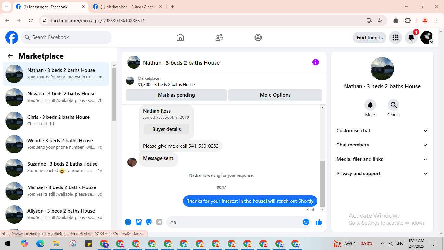
Task: View Buyer details for Nathan Ross
Action: (x=167, y=129)
